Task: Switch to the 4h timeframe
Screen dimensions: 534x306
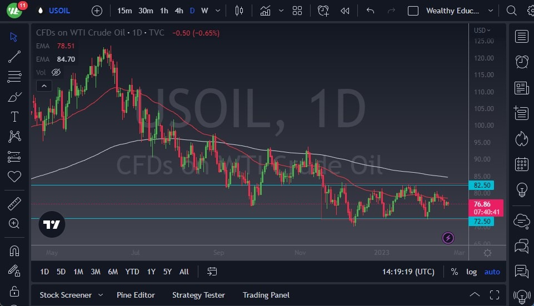Action: [x=179, y=11]
